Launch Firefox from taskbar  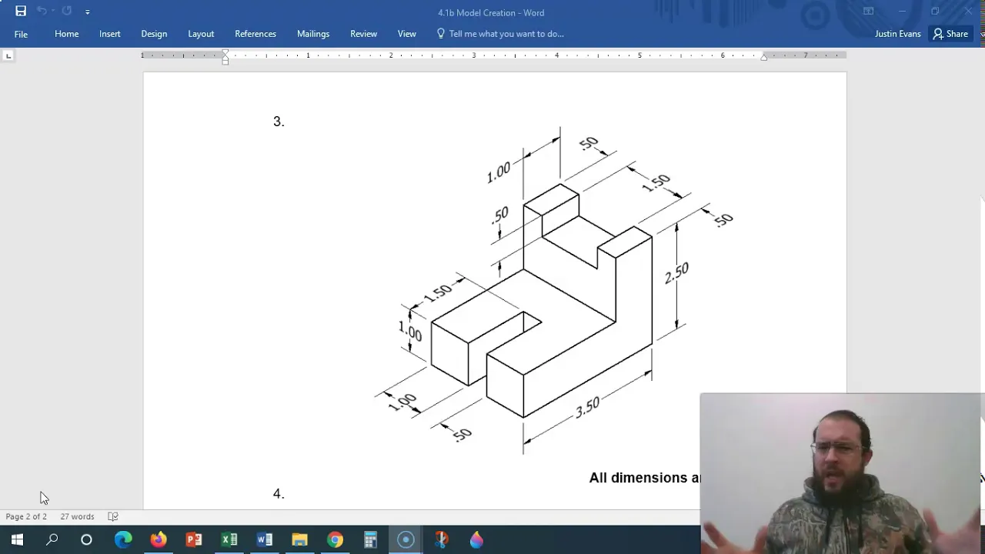159,539
